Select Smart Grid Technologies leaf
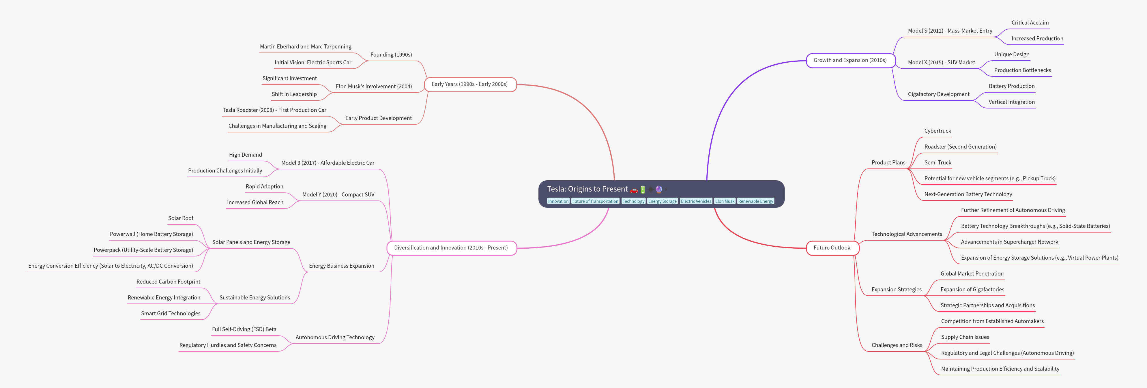 coord(171,314)
